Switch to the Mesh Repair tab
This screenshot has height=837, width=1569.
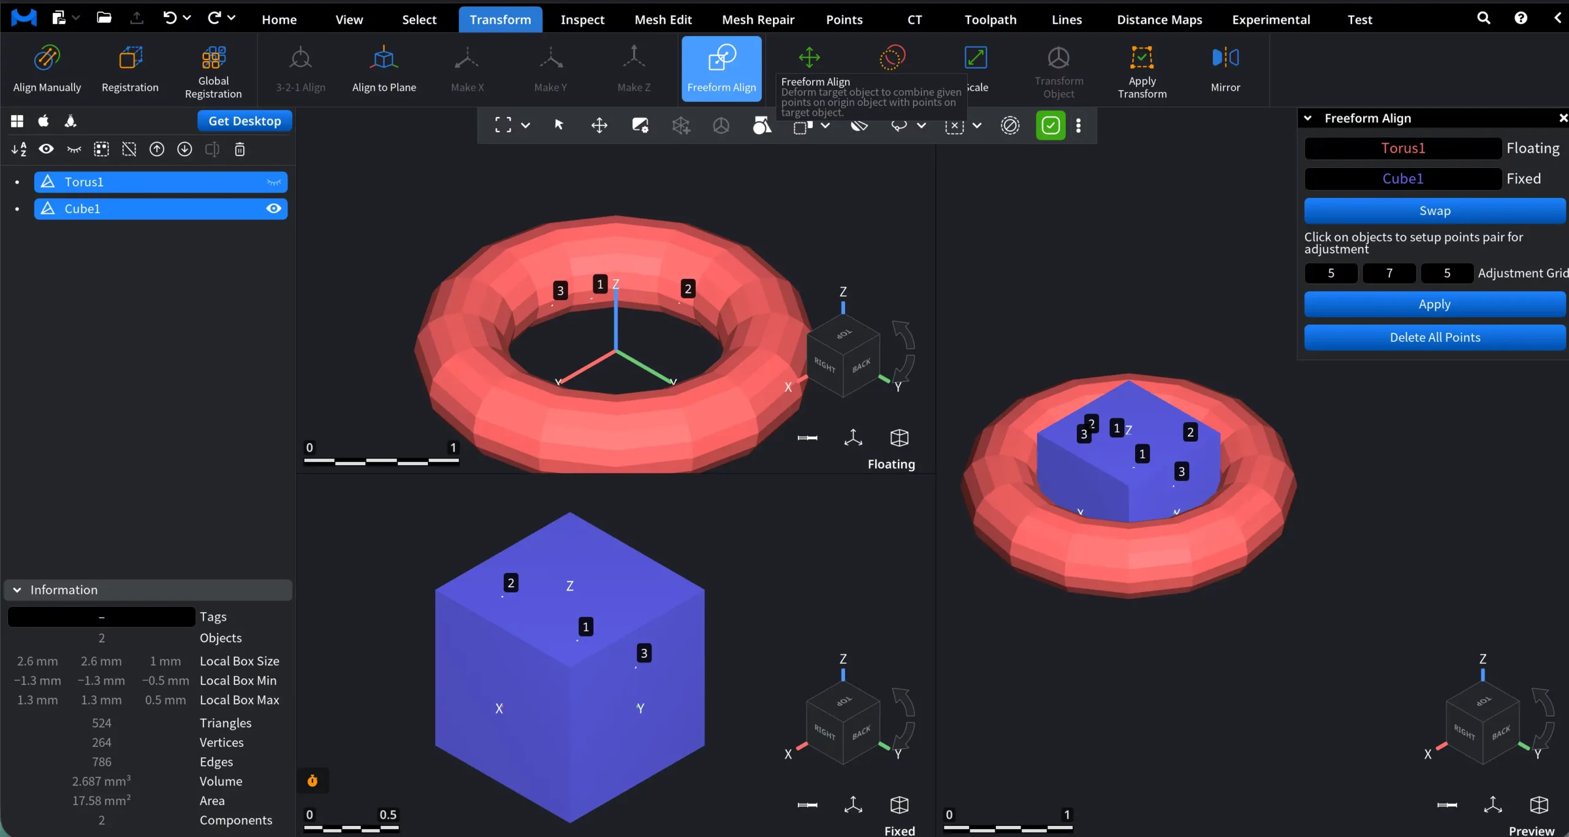[758, 20]
